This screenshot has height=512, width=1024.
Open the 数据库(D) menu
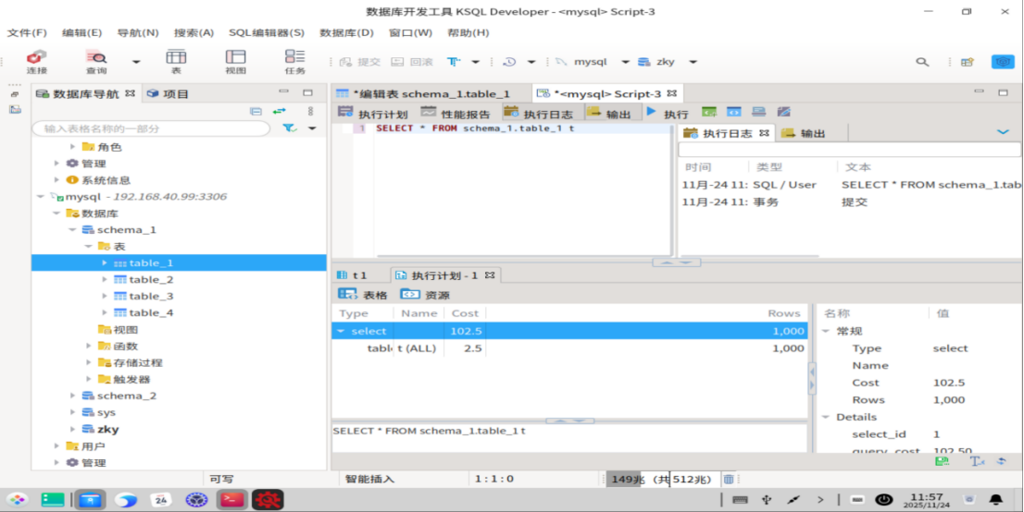tap(346, 32)
